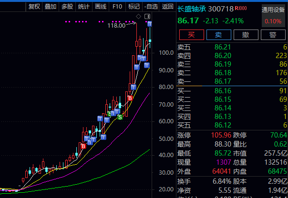Viewport: 288px width, 198px height.
Task: Select 买二 price 86.15
Action: point(223,99)
